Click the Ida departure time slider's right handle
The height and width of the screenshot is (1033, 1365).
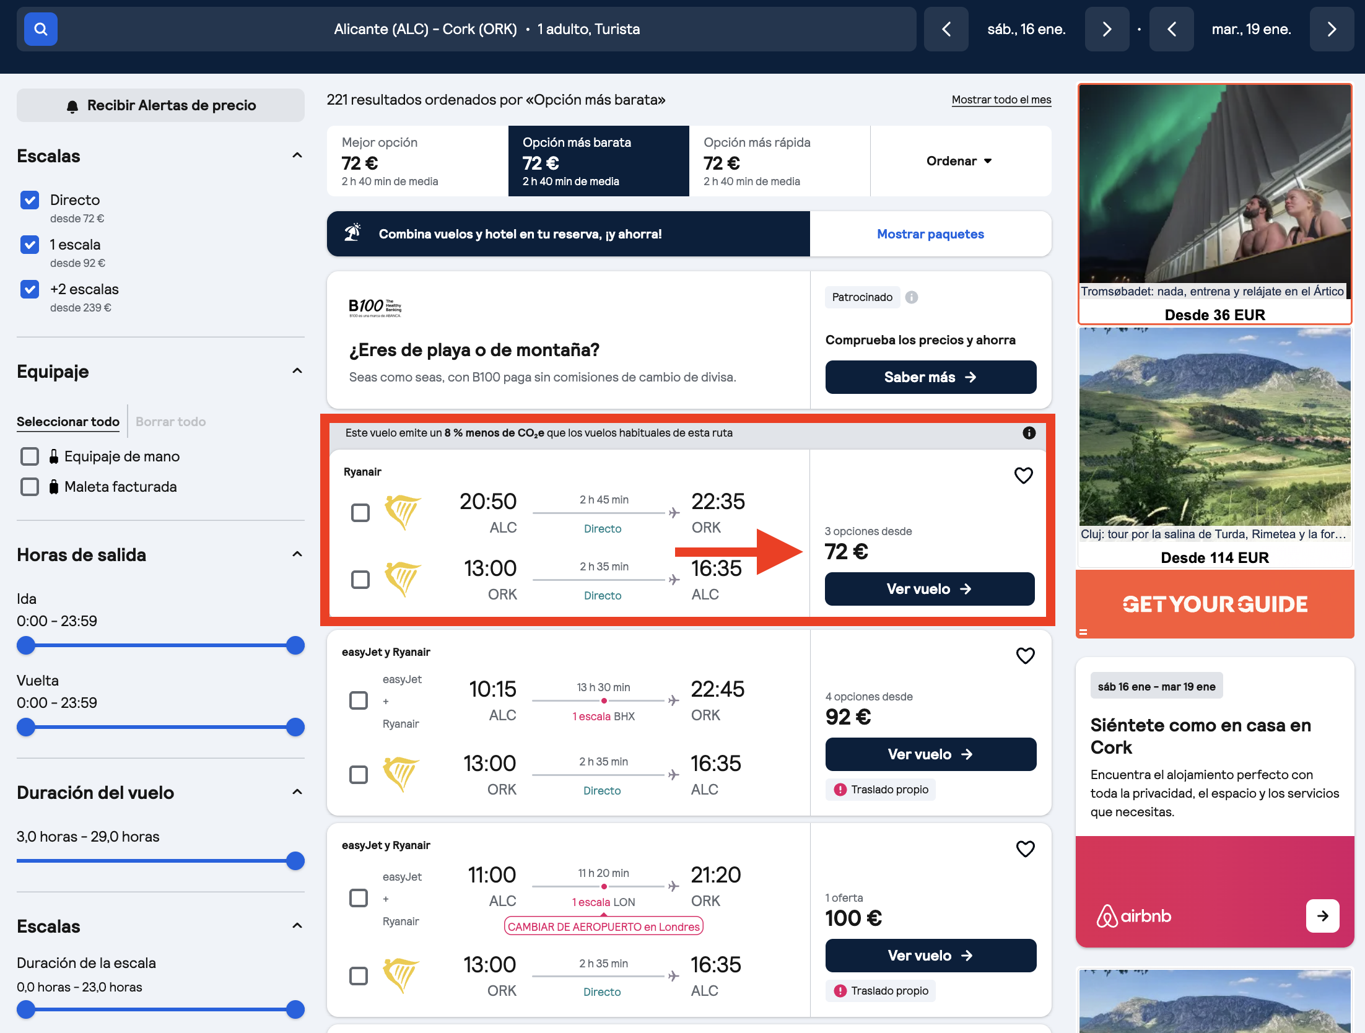(295, 645)
